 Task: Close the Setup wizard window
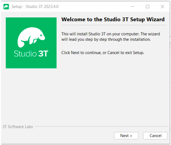point(162,7)
